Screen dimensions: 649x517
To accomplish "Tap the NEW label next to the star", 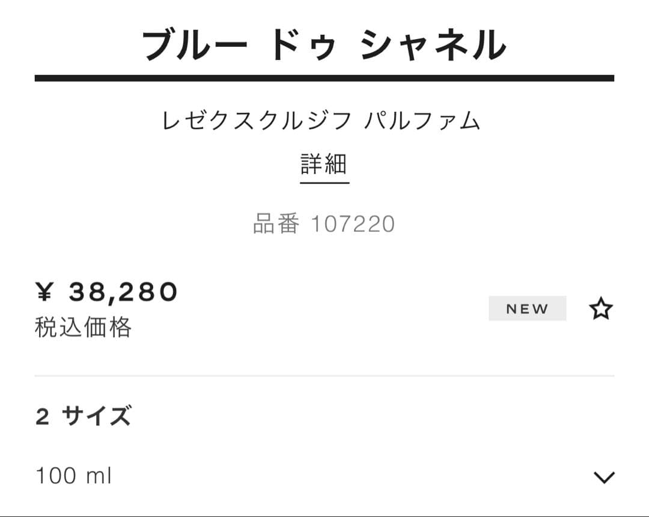I will [528, 308].
